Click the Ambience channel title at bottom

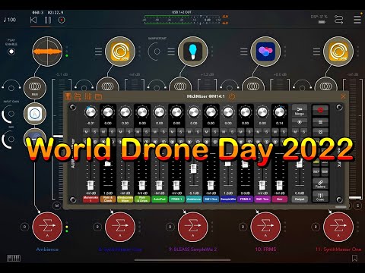click(47, 249)
